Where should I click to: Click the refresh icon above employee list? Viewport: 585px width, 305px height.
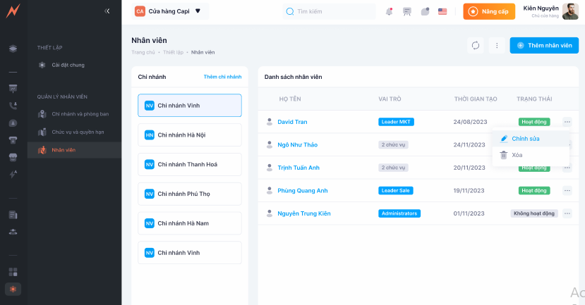476,45
